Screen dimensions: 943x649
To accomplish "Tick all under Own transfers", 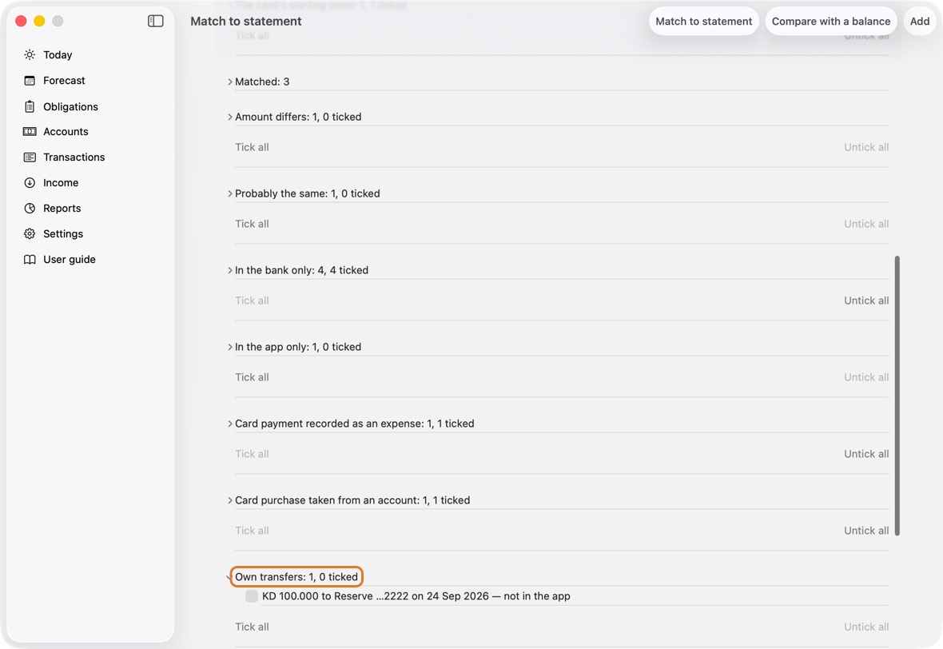I will click(x=252, y=627).
